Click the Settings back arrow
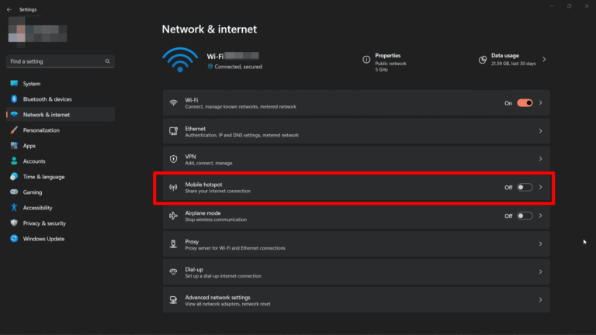This screenshot has width=596, height=335. pos(9,9)
